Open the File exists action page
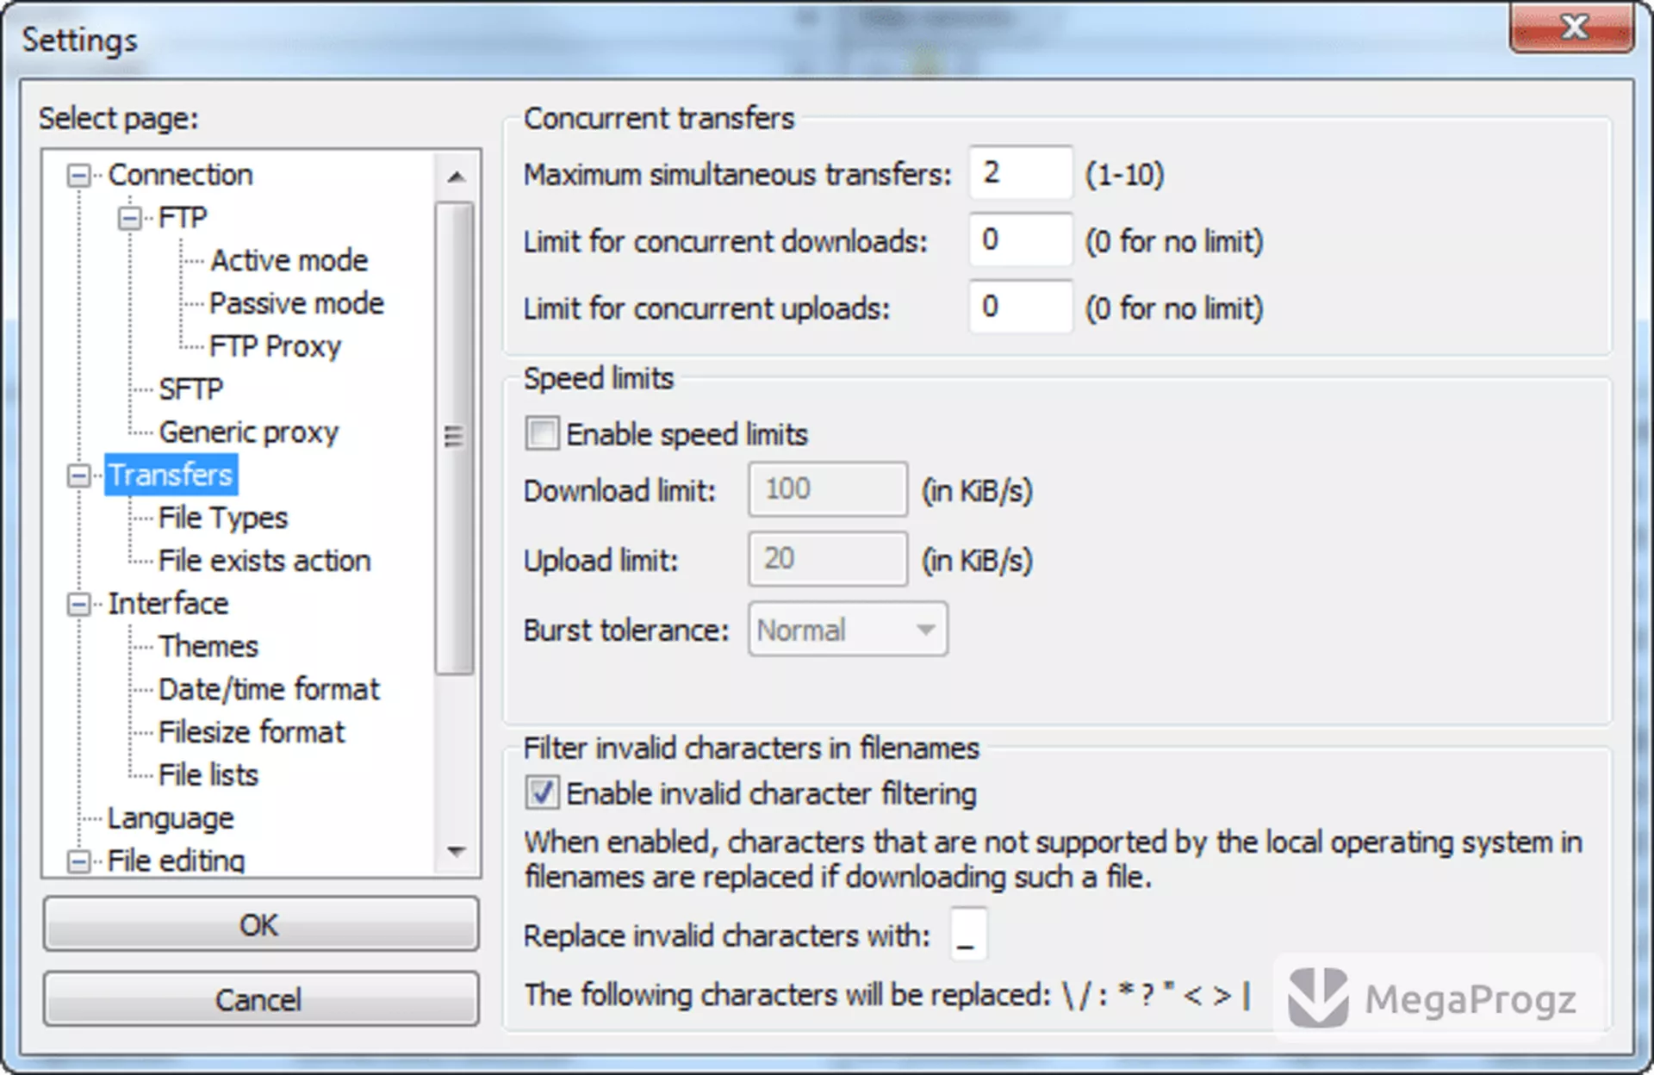Image resolution: width=1654 pixels, height=1075 pixels. coord(264,561)
